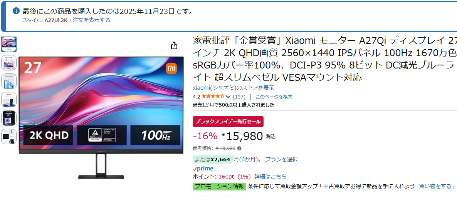View the third thumbnail image

click(9, 81)
